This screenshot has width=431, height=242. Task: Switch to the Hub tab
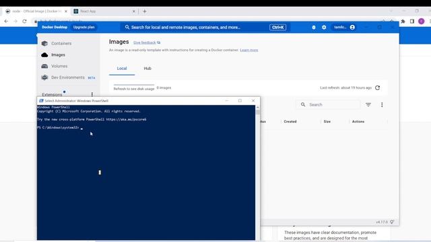[x=147, y=69]
